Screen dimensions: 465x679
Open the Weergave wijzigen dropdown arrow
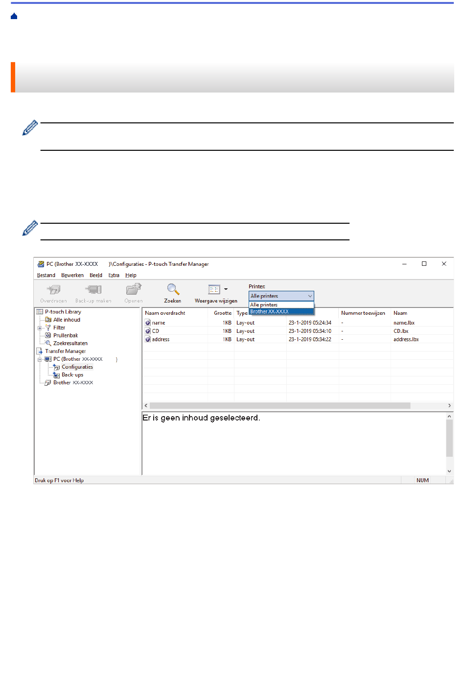(226, 289)
